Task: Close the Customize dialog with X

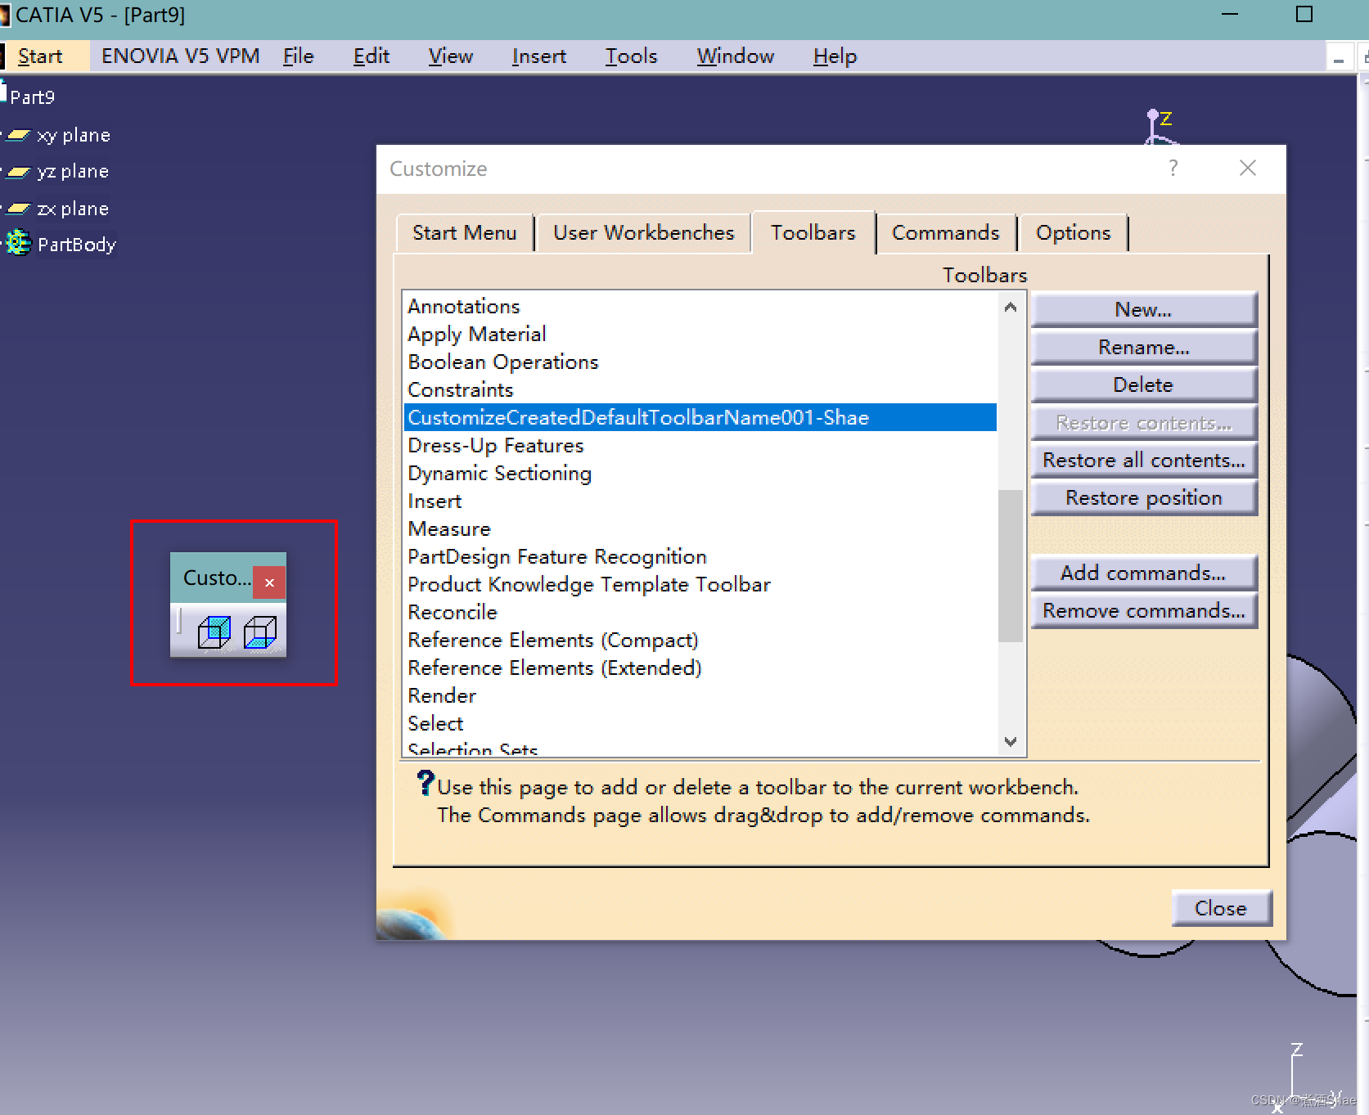Action: [1248, 168]
